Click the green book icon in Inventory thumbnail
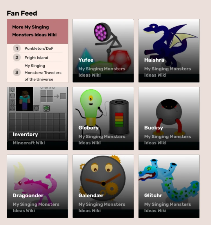 point(46,108)
